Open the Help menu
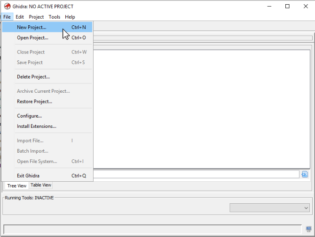Image resolution: width=315 pixels, height=237 pixels. (x=70, y=17)
